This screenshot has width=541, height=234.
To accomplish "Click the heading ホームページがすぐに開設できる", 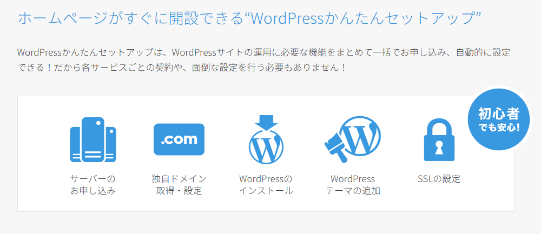I will pyautogui.click(x=249, y=18).
